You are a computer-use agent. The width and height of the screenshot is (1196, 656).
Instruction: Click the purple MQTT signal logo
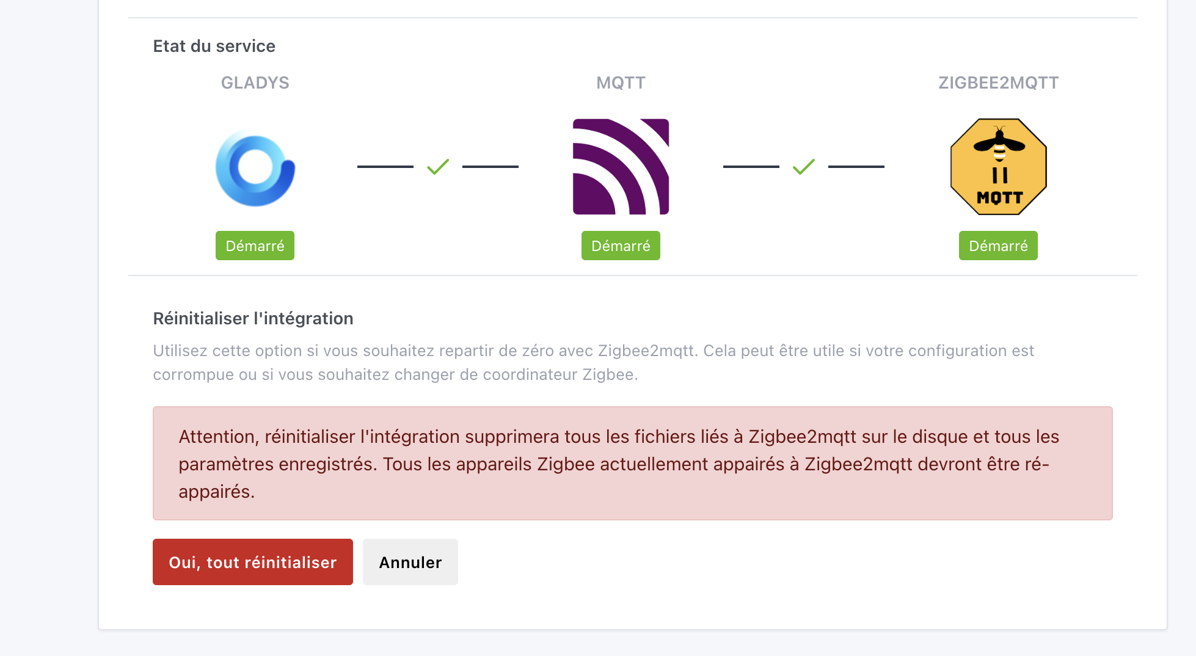click(x=621, y=167)
